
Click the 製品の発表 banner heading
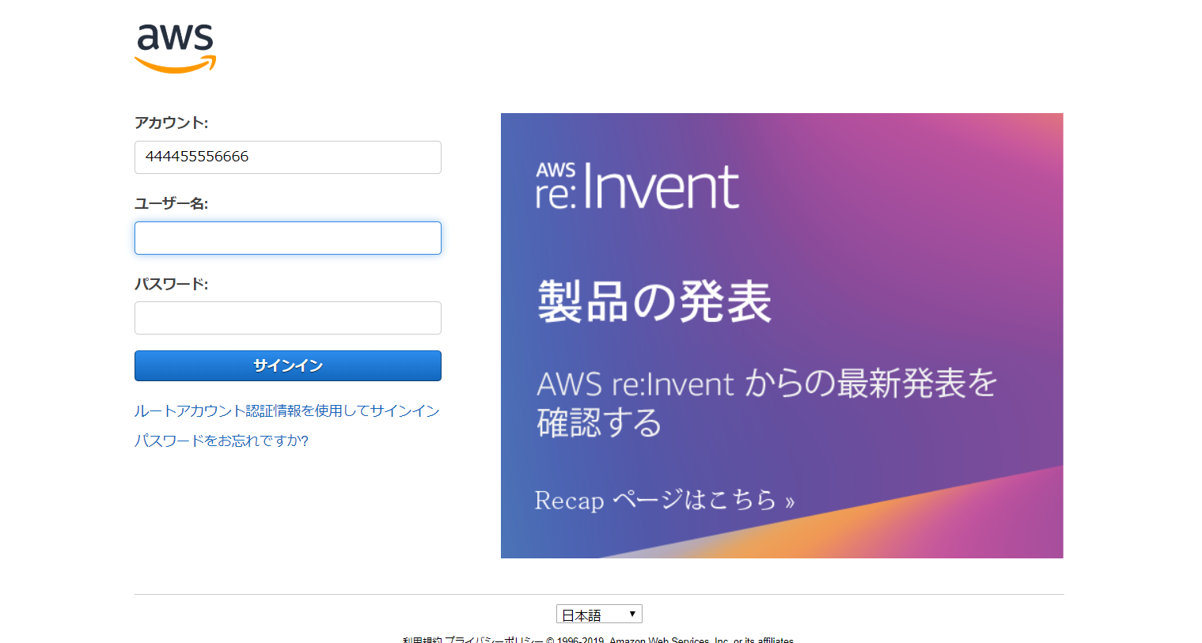654,301
